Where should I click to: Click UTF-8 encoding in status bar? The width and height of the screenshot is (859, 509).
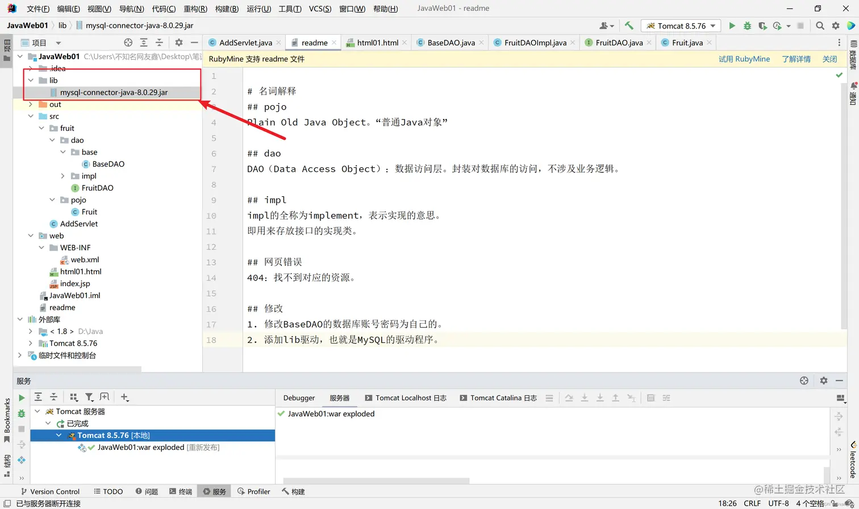[x=778, y=503]
